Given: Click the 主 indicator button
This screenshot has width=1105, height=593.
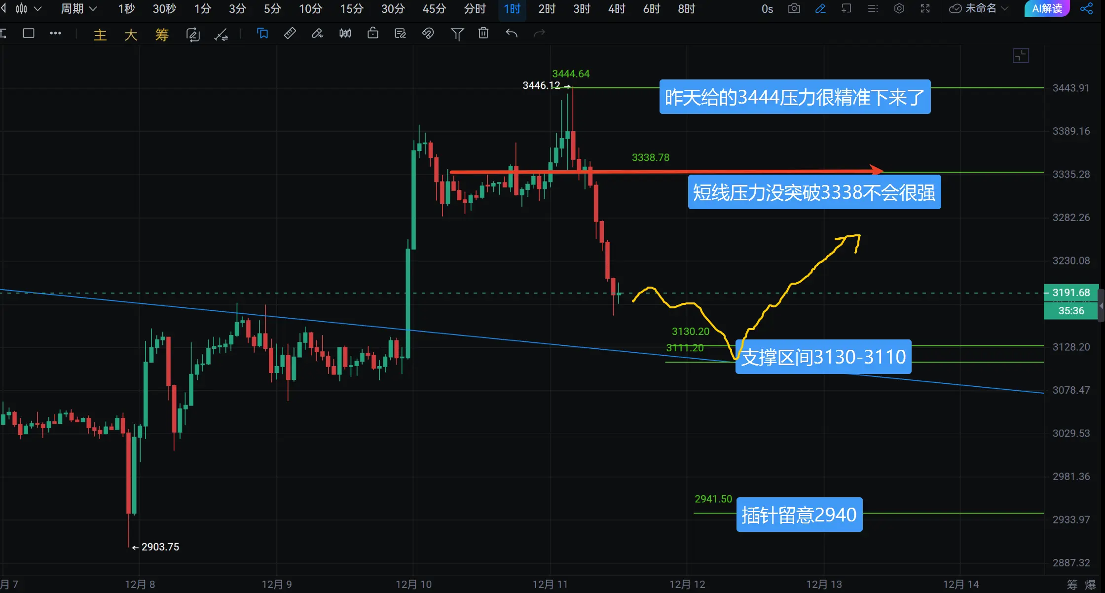Looking at the screenshot, I should point(100,35).
